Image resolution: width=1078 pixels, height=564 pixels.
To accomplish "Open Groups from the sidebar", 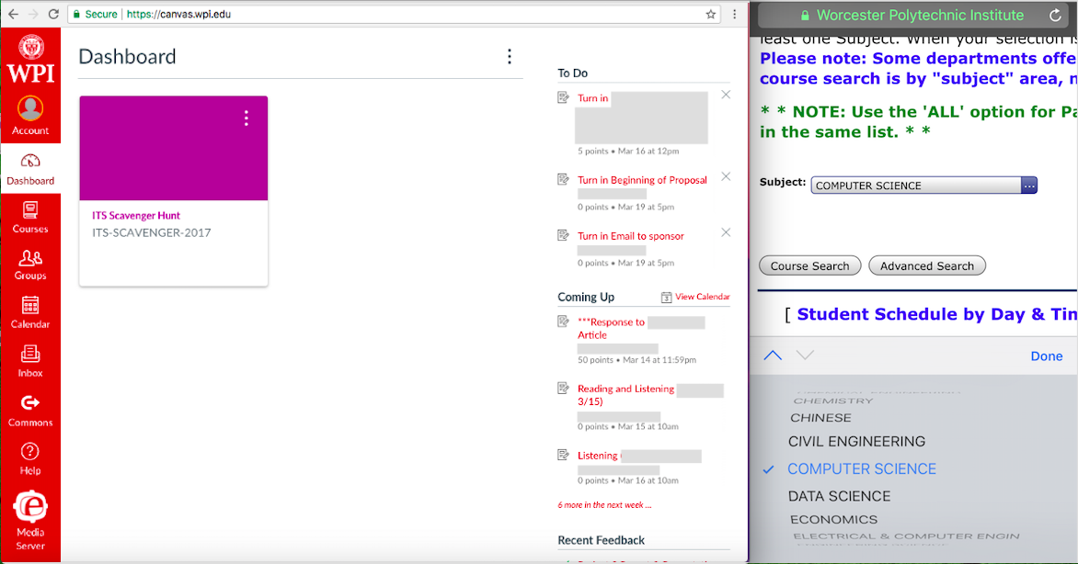I will (30, 265).
